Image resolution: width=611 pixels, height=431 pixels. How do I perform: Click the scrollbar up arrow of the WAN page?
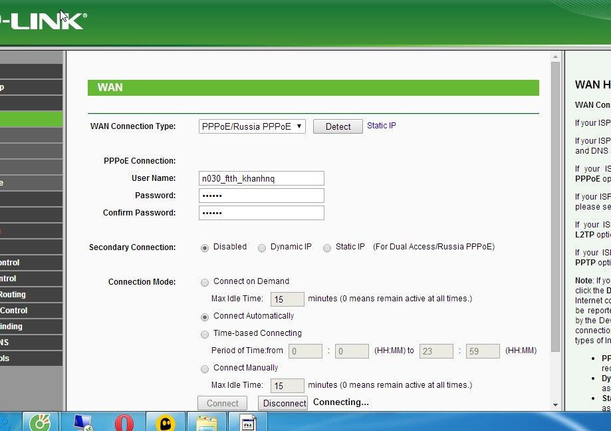click(555, 57)
